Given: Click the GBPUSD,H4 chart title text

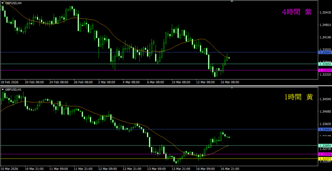Looking at the screenshot, I should click(x=14, y=3).
